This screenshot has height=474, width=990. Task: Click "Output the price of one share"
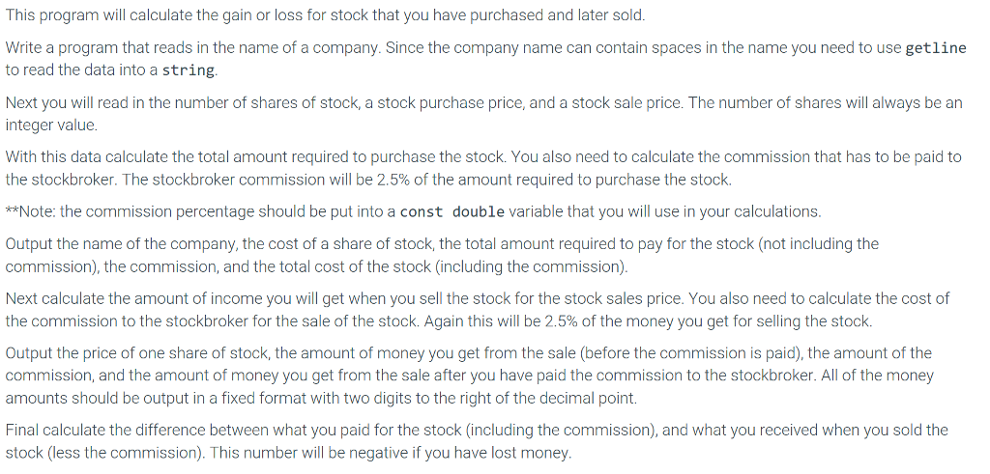tap(116, 353)
